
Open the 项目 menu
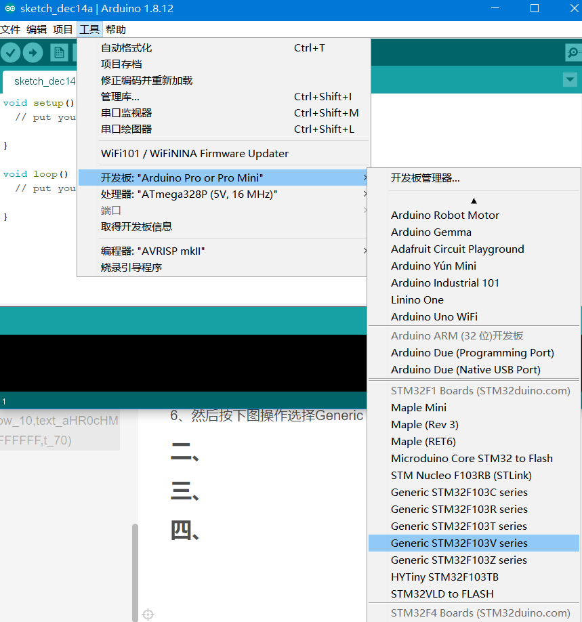tap(63, 29)
